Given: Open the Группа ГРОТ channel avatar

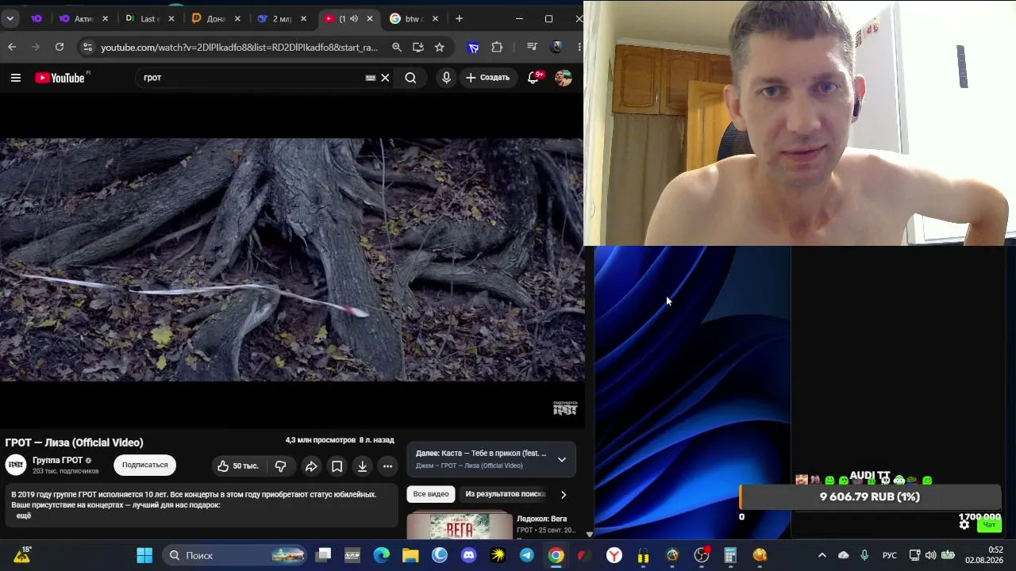Looking at the screenshot, I should tap(16, 466).
